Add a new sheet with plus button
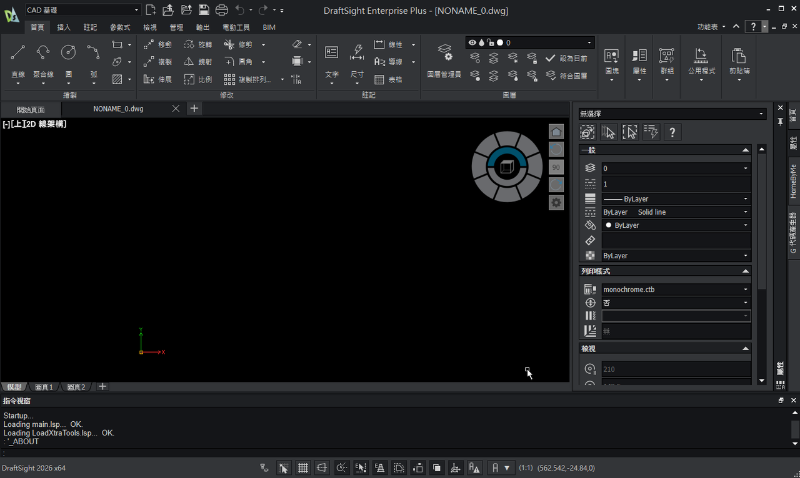Screen dimensions: 800x478 tap(102, 386)
